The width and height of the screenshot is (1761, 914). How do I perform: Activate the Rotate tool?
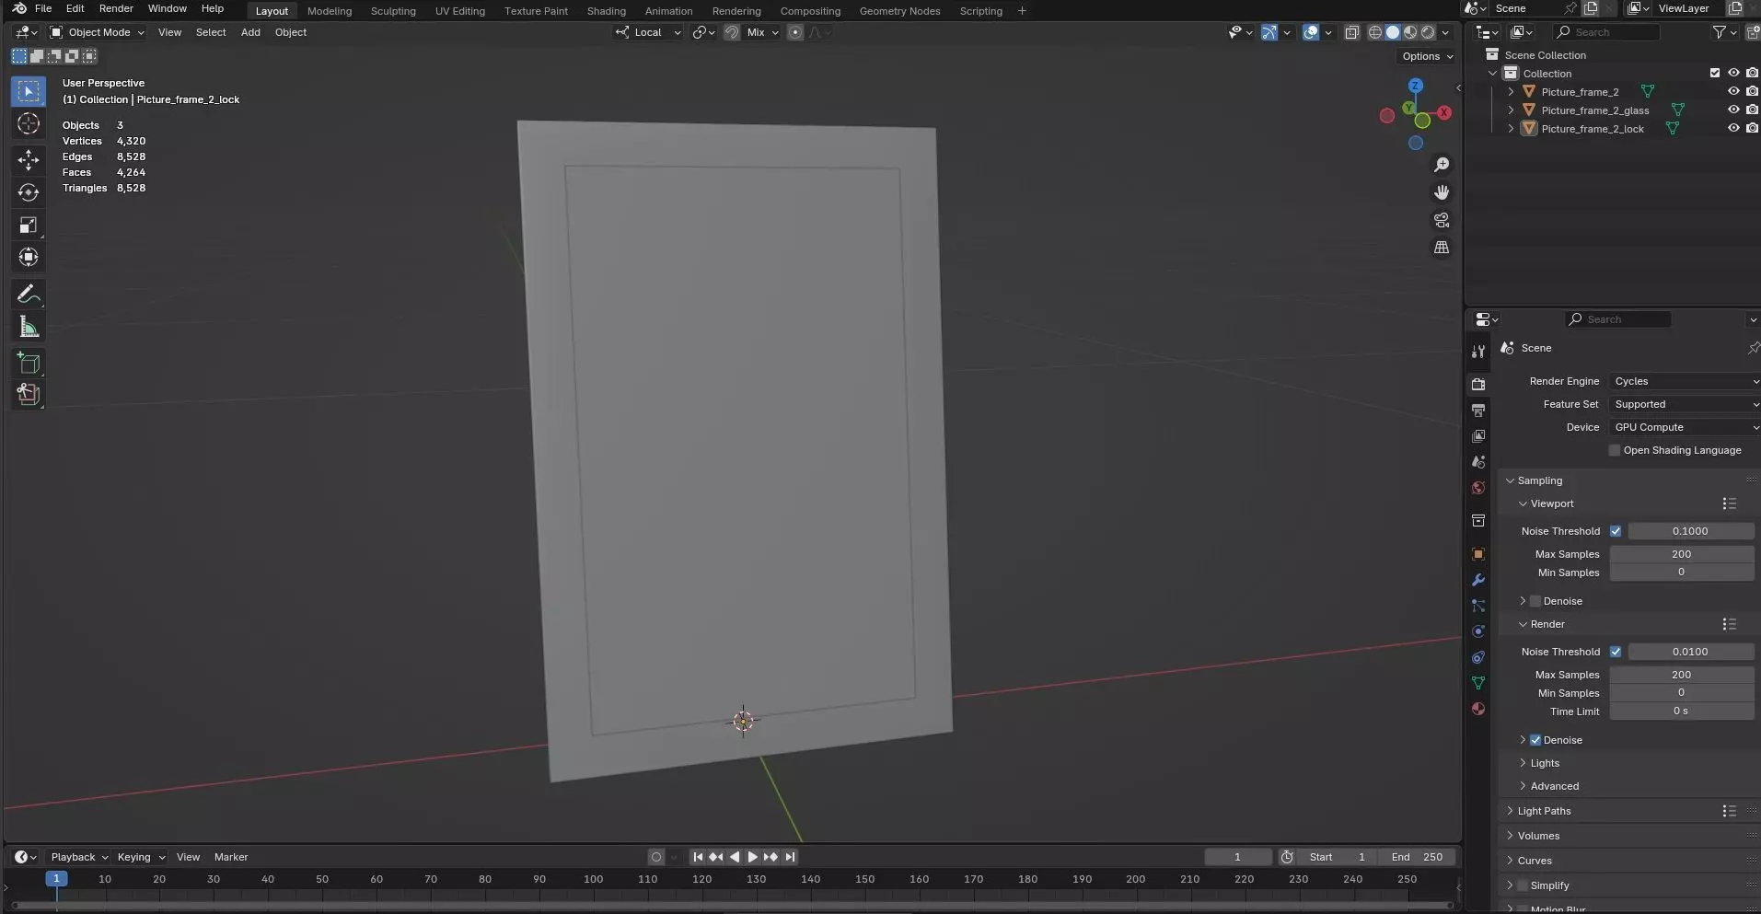[29, 192]
